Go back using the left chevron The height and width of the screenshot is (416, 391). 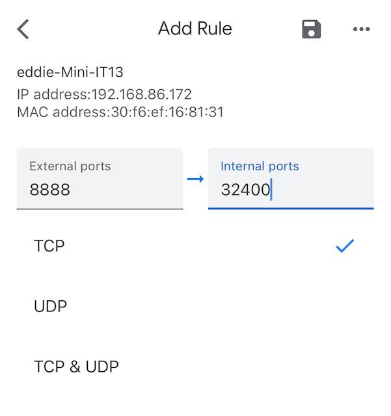pyautogui.click(x=23, y=29)
